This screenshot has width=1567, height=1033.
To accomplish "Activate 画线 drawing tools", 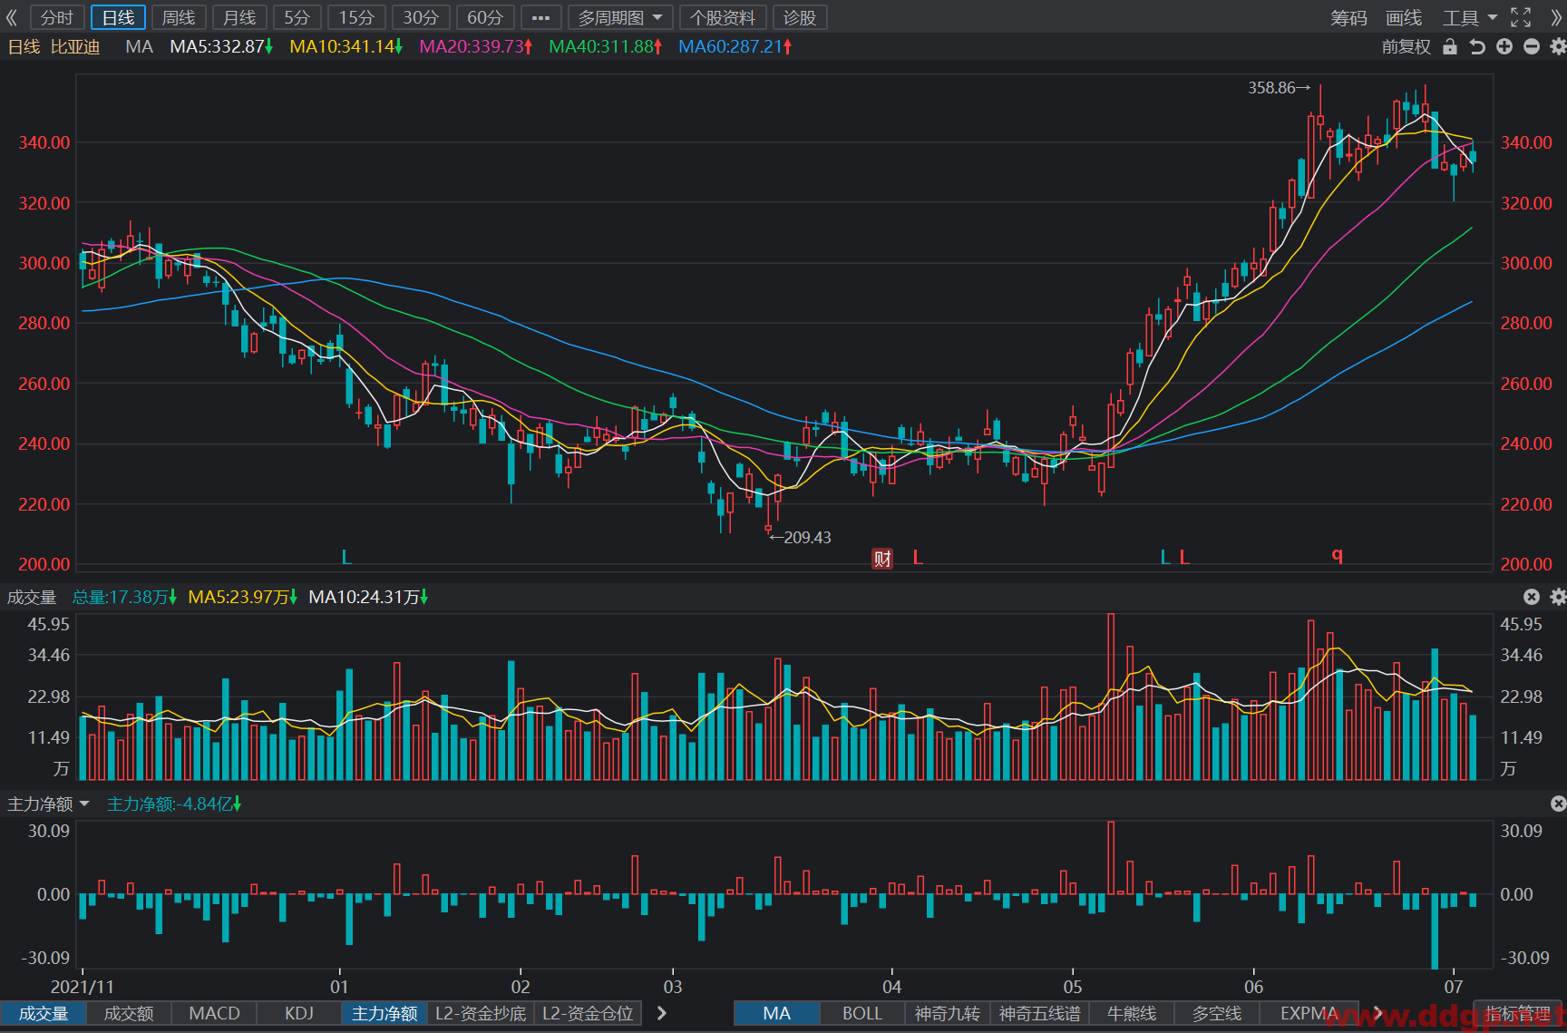I will pos(1404,17).
